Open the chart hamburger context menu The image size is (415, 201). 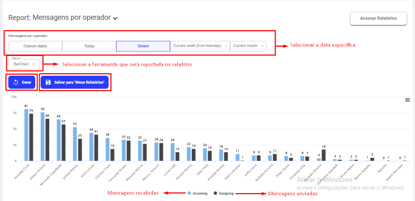coord(408,100)
